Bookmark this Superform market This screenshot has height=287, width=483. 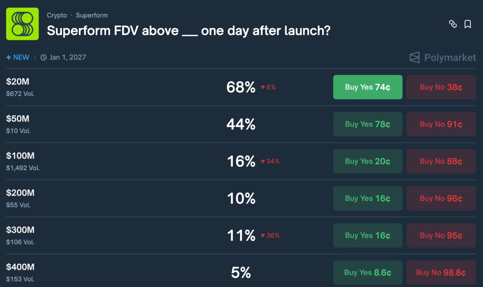click(468, 24)
